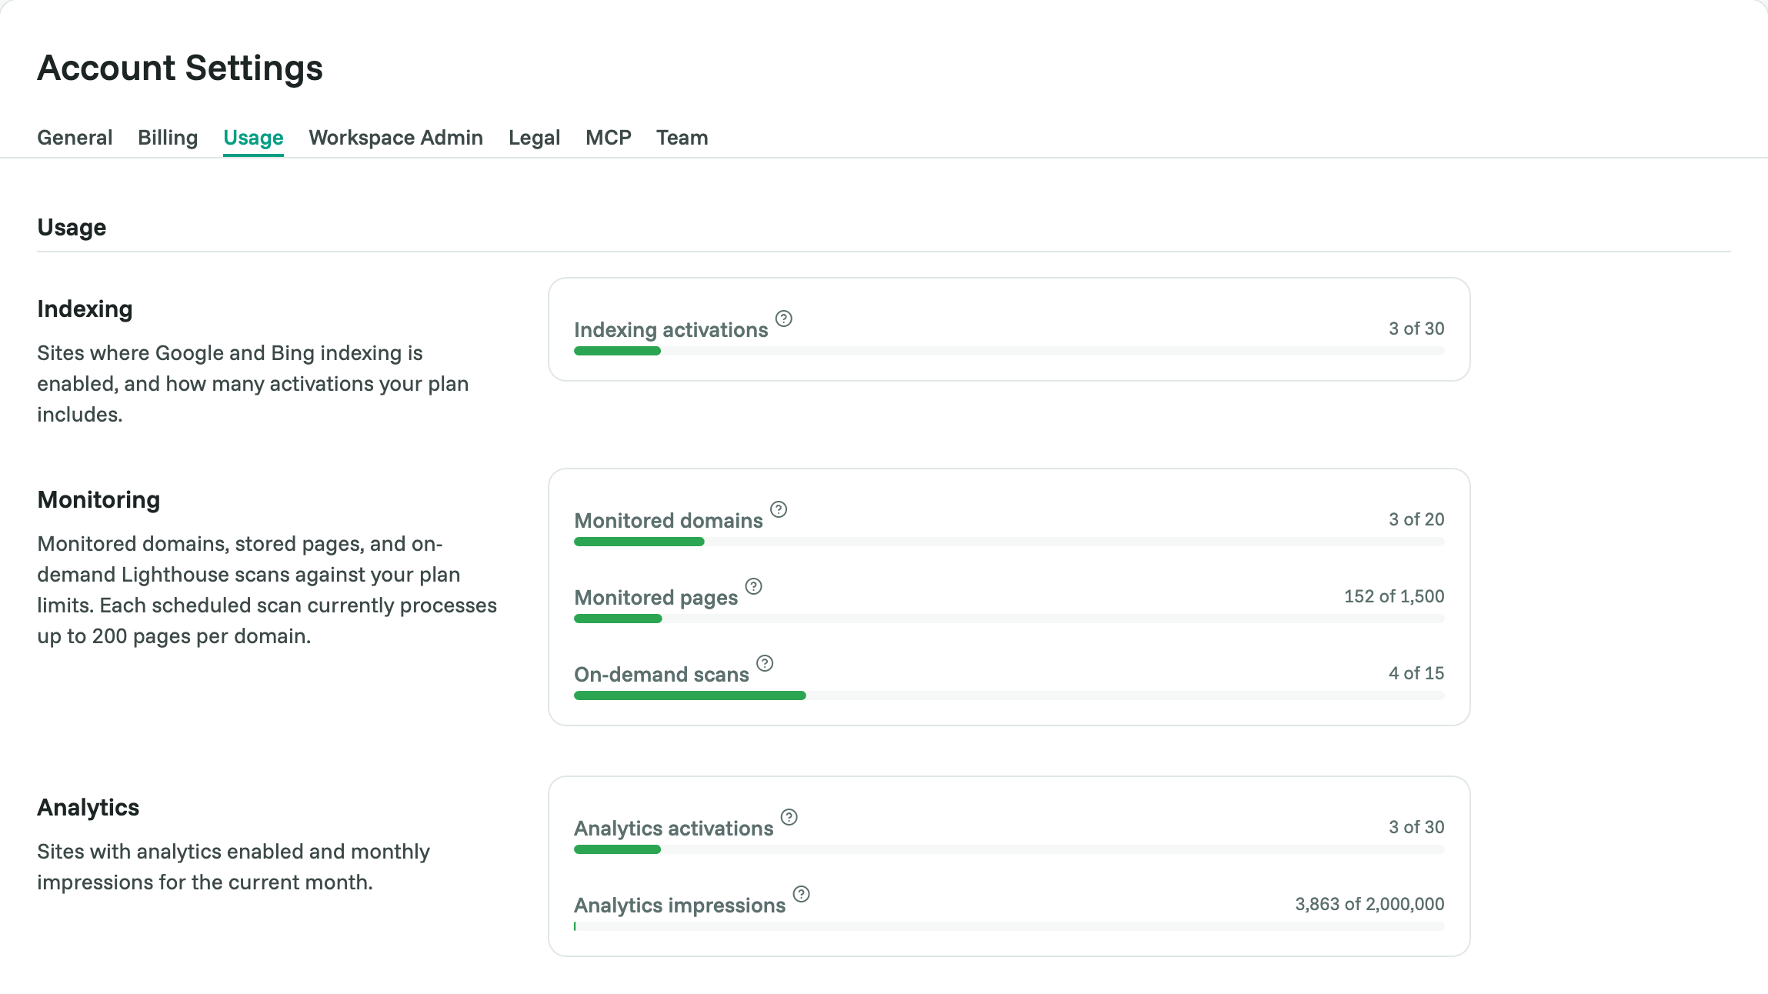Open the help icon beside Analytics activations
Image resolution: width=1768 pixels, height=994 pixels.
789,817
